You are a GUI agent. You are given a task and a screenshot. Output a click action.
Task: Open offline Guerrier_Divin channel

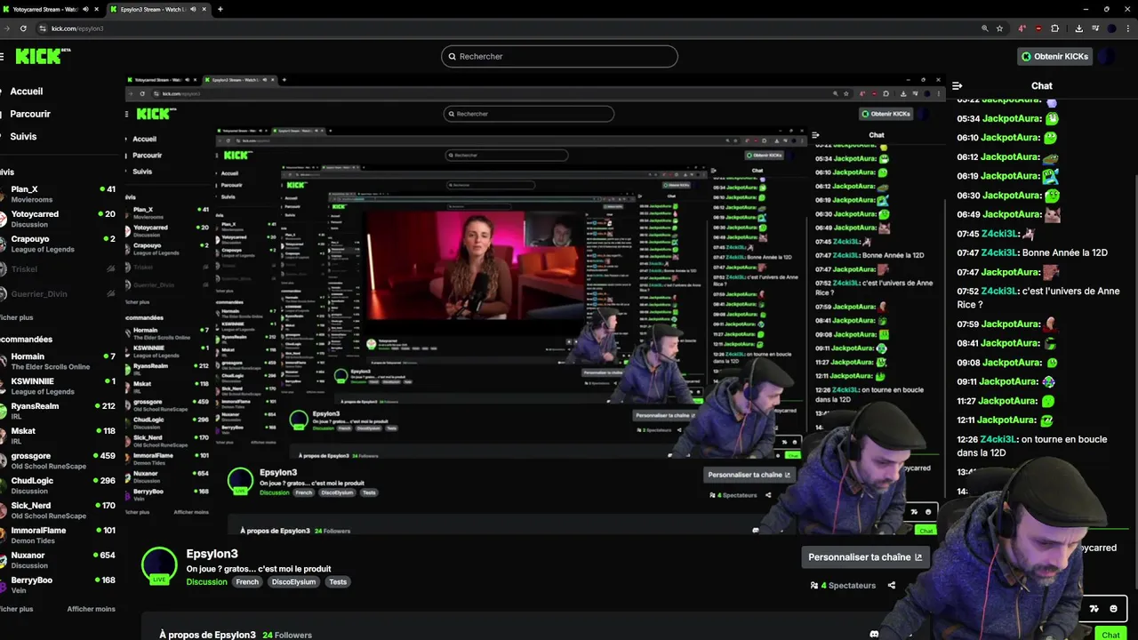(x=58, y=293)
